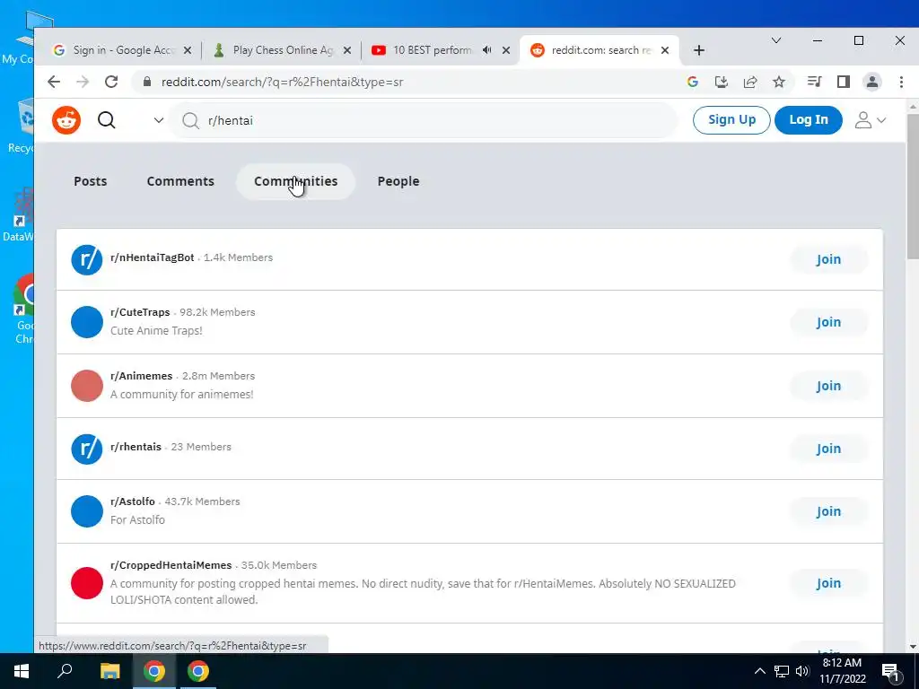Open the r/rhentais community link
Image resolution: width=919 pixels, height=689 pixels.
tap(136, 447)
